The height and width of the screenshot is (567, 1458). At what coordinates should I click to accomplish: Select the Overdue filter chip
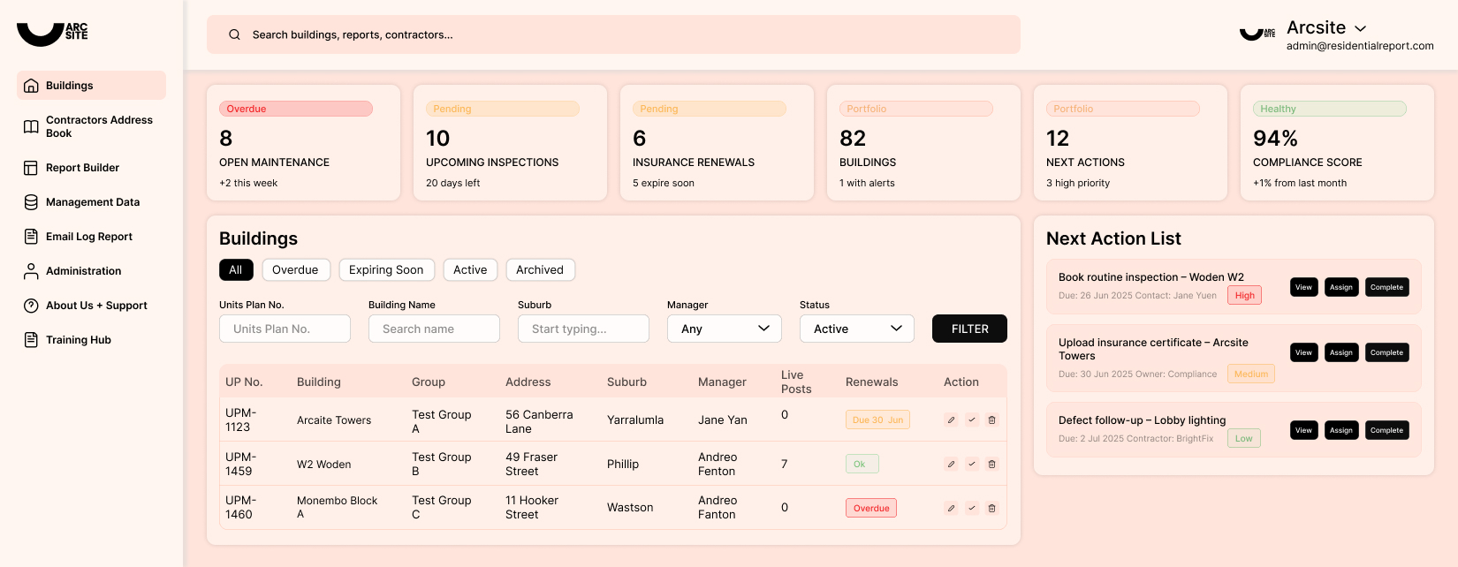[x=295, y=270]
